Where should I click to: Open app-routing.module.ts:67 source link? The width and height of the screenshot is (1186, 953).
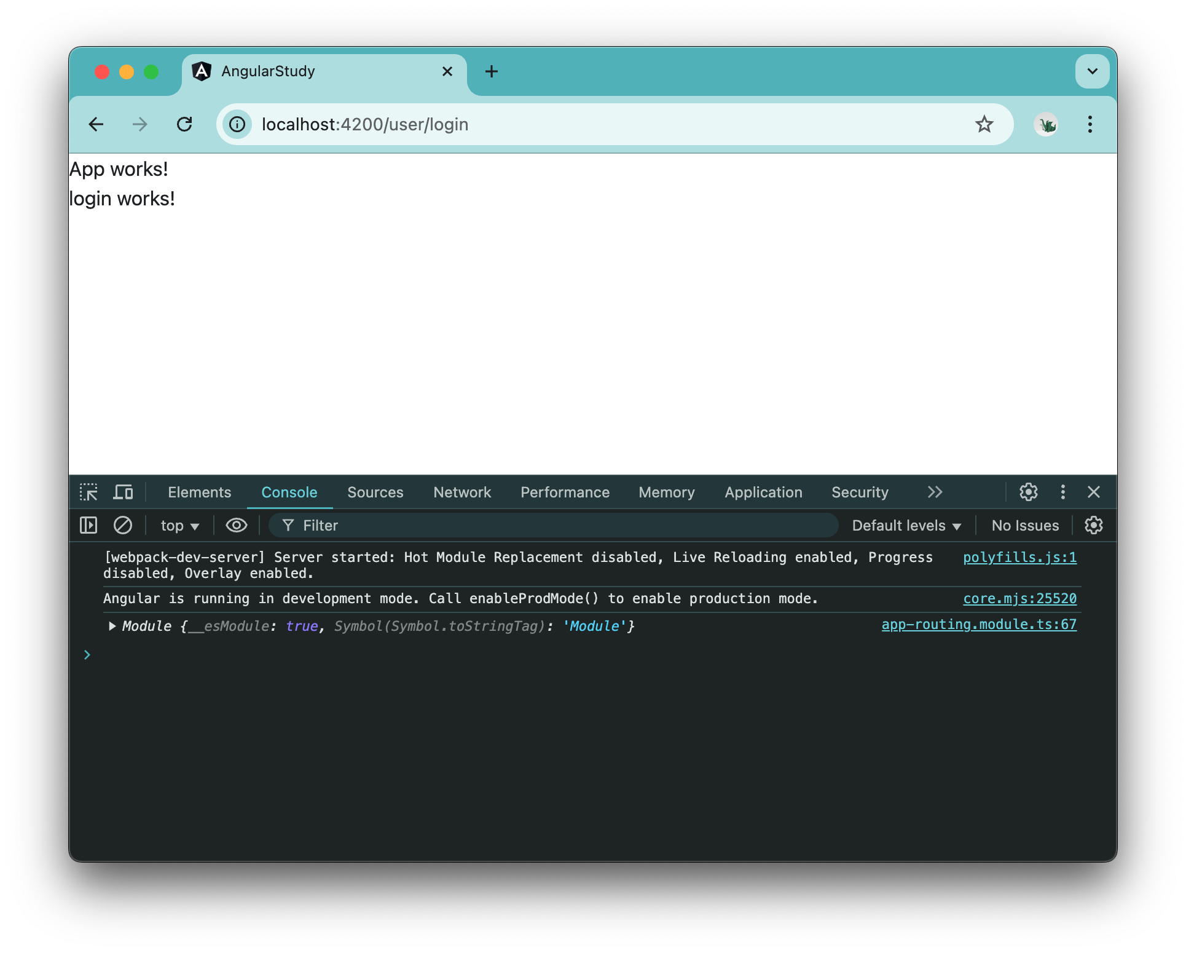pos(978,625)
